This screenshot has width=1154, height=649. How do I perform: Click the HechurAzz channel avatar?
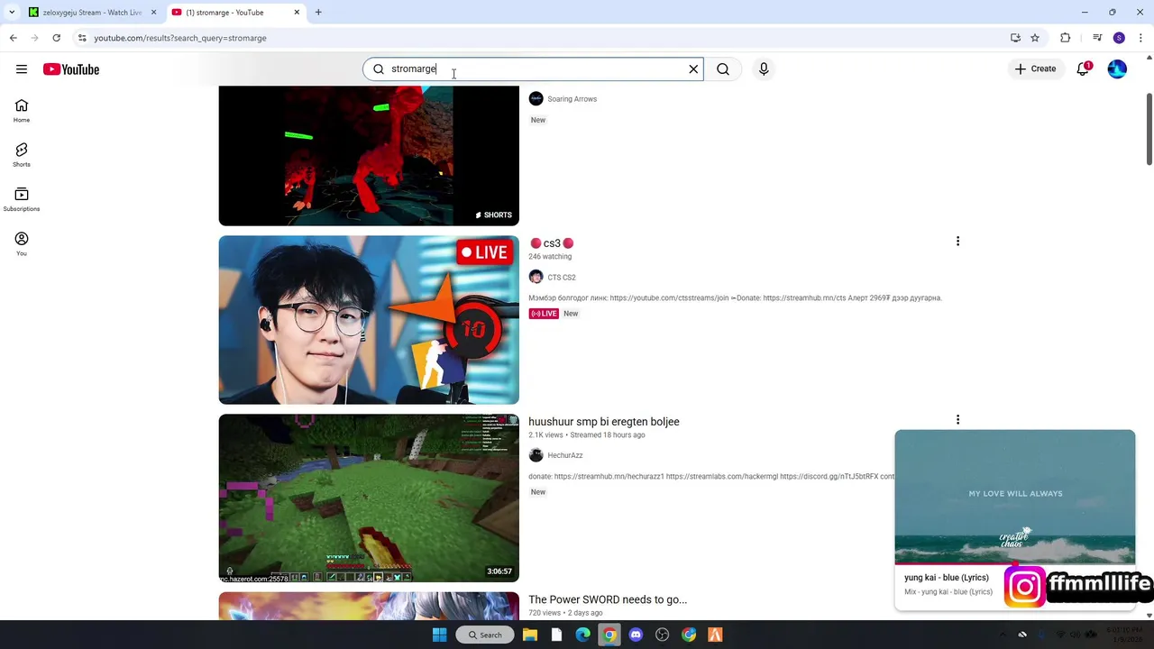(x=536, y=455)
